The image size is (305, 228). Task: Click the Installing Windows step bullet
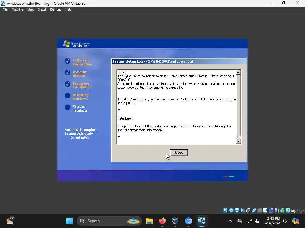68,96
